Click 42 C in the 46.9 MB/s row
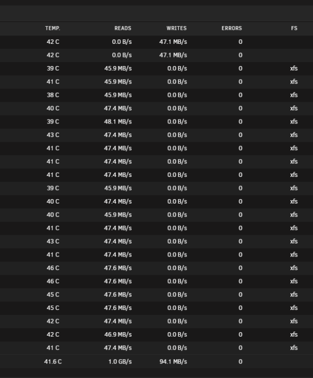313x378 pixels. tap(53, 334)
